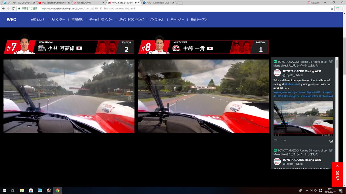The image size is (346, 194).
Task: Click the helmet icon beside 小林 可夢偉
Action: [42, 48]
